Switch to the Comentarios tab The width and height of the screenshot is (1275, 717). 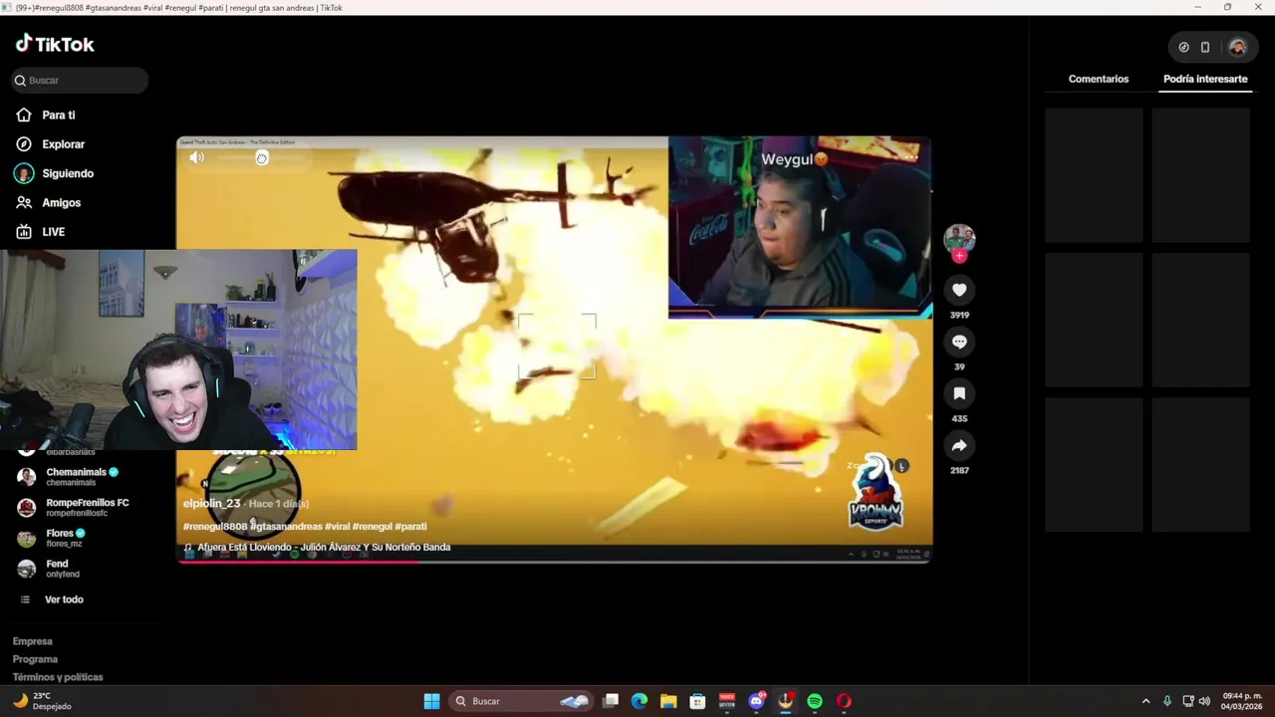[1099, 79]
